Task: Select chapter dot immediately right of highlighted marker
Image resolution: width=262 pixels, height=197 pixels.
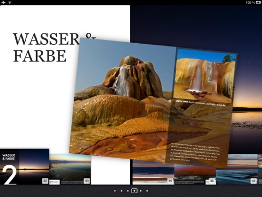Action: 141,191
